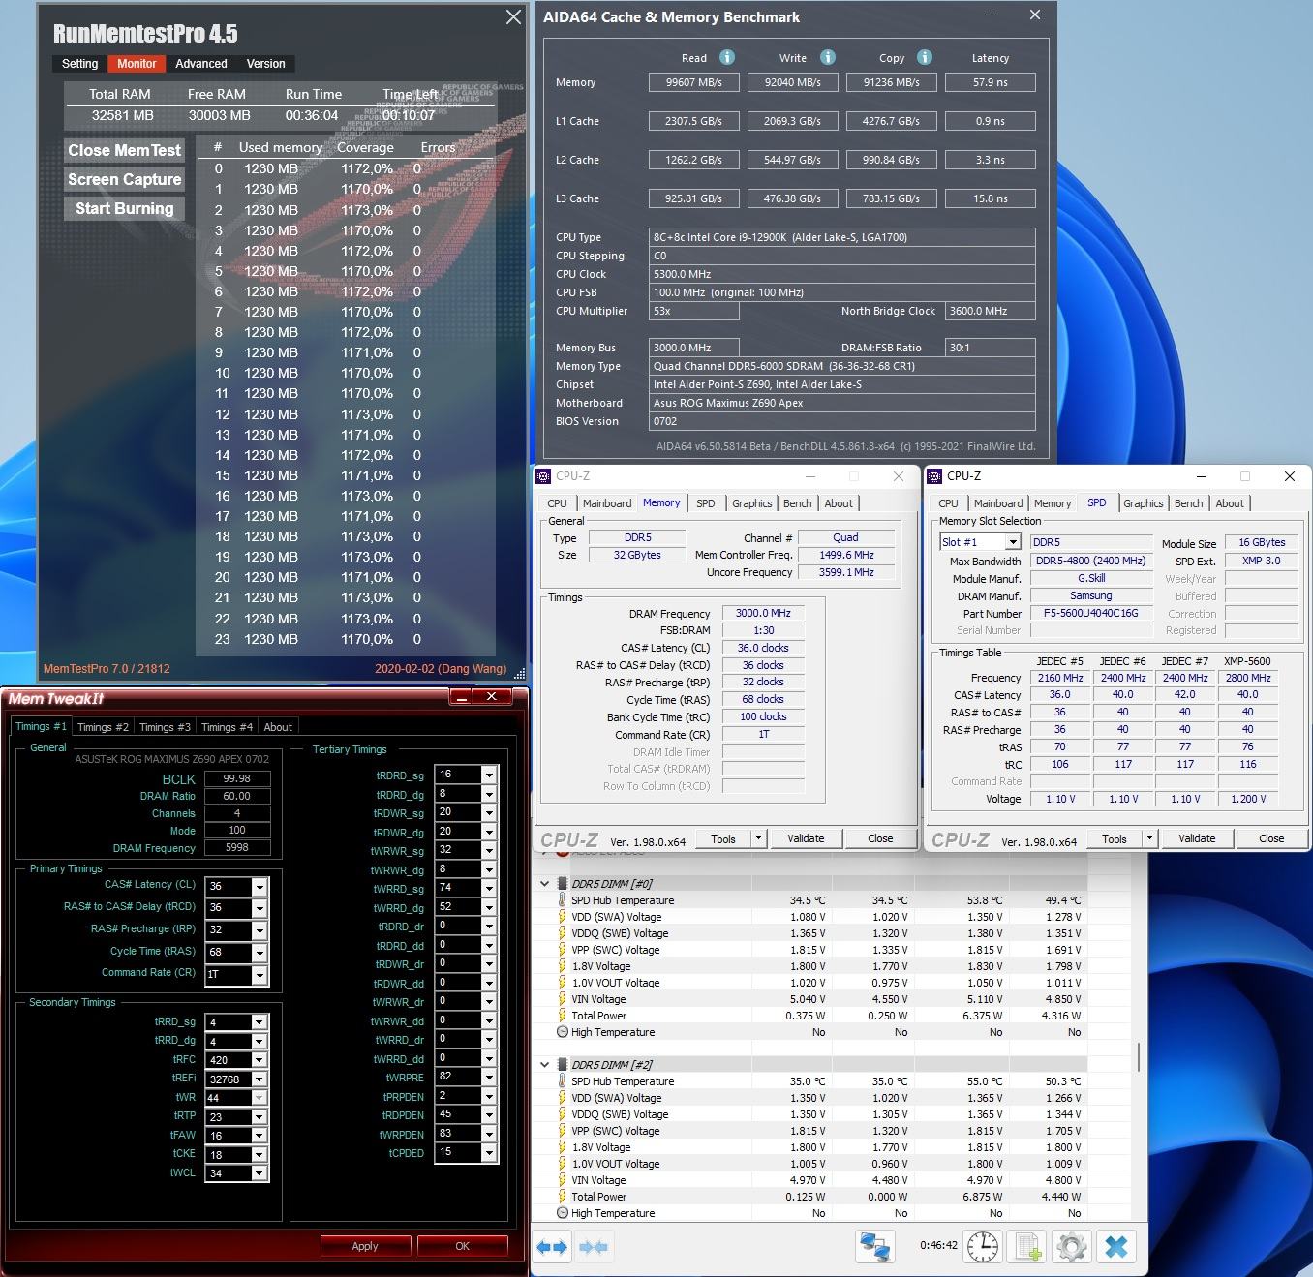Click Tools button in CPU-Z Memory window

pos(723,838)
